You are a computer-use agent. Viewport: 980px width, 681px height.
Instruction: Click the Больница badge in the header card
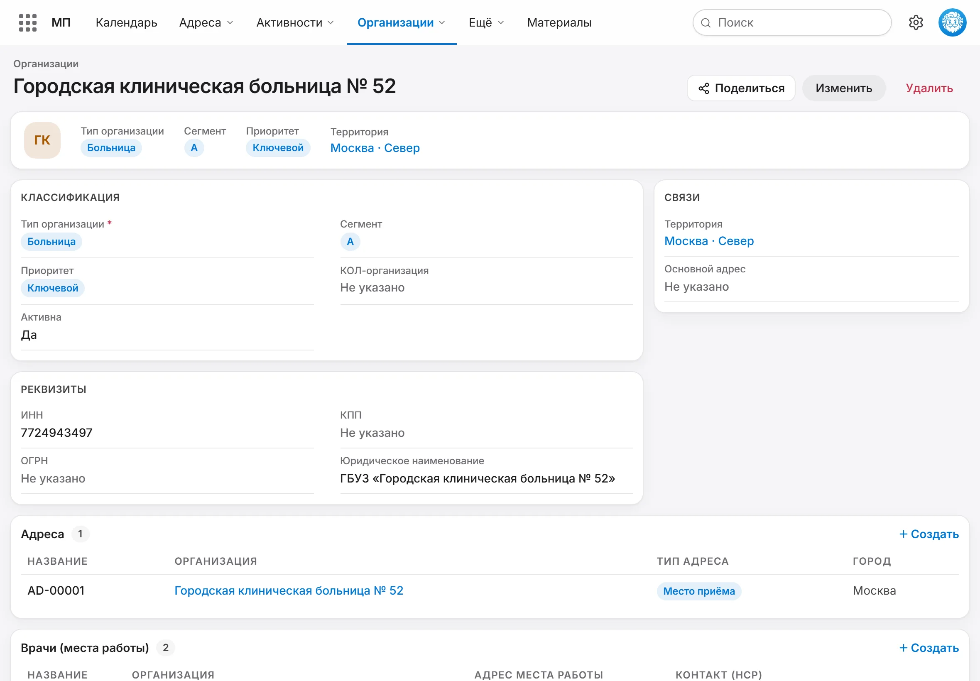(111, 148)
